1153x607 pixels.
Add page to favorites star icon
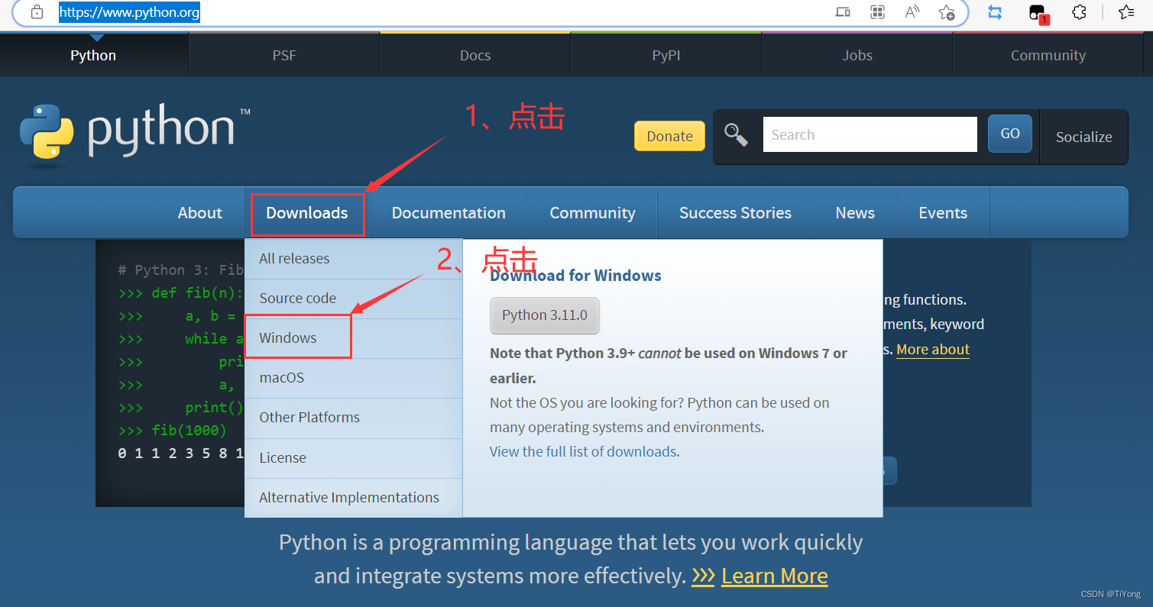[x=947, y=12]
